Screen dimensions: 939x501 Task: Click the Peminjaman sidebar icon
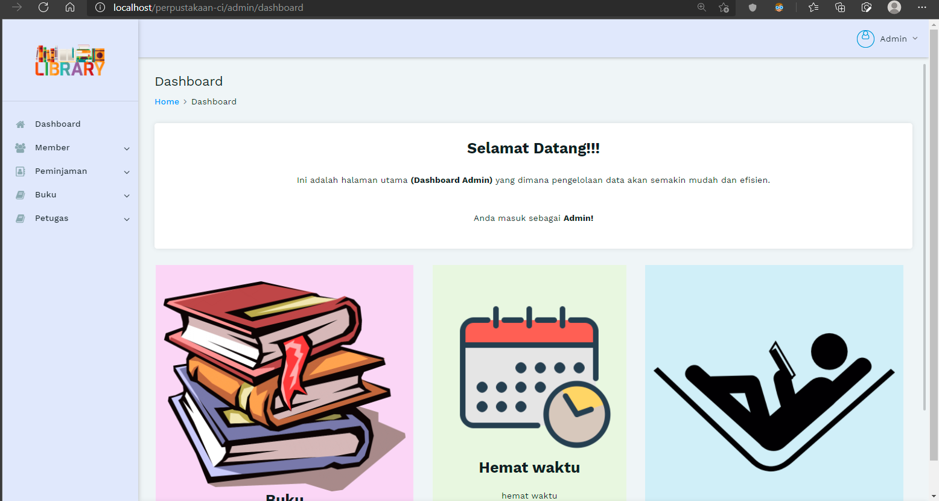[21, 171]
